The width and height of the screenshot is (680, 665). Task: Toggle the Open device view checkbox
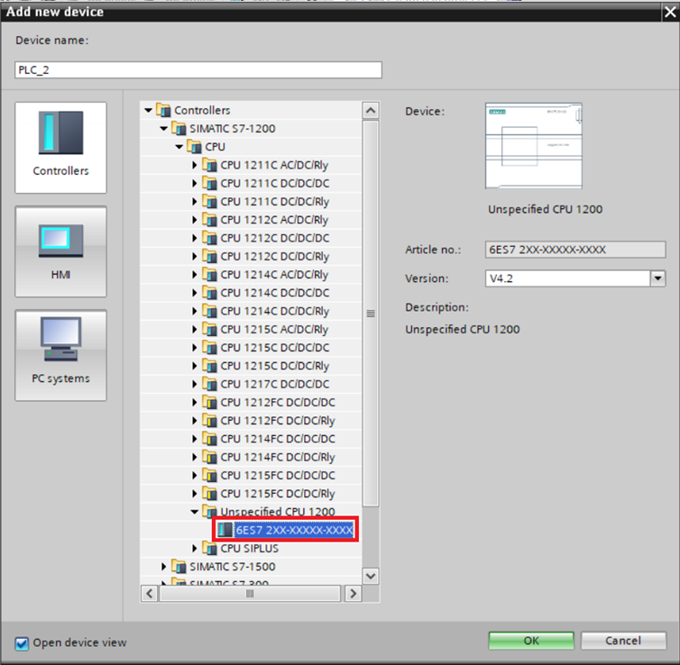22,642
